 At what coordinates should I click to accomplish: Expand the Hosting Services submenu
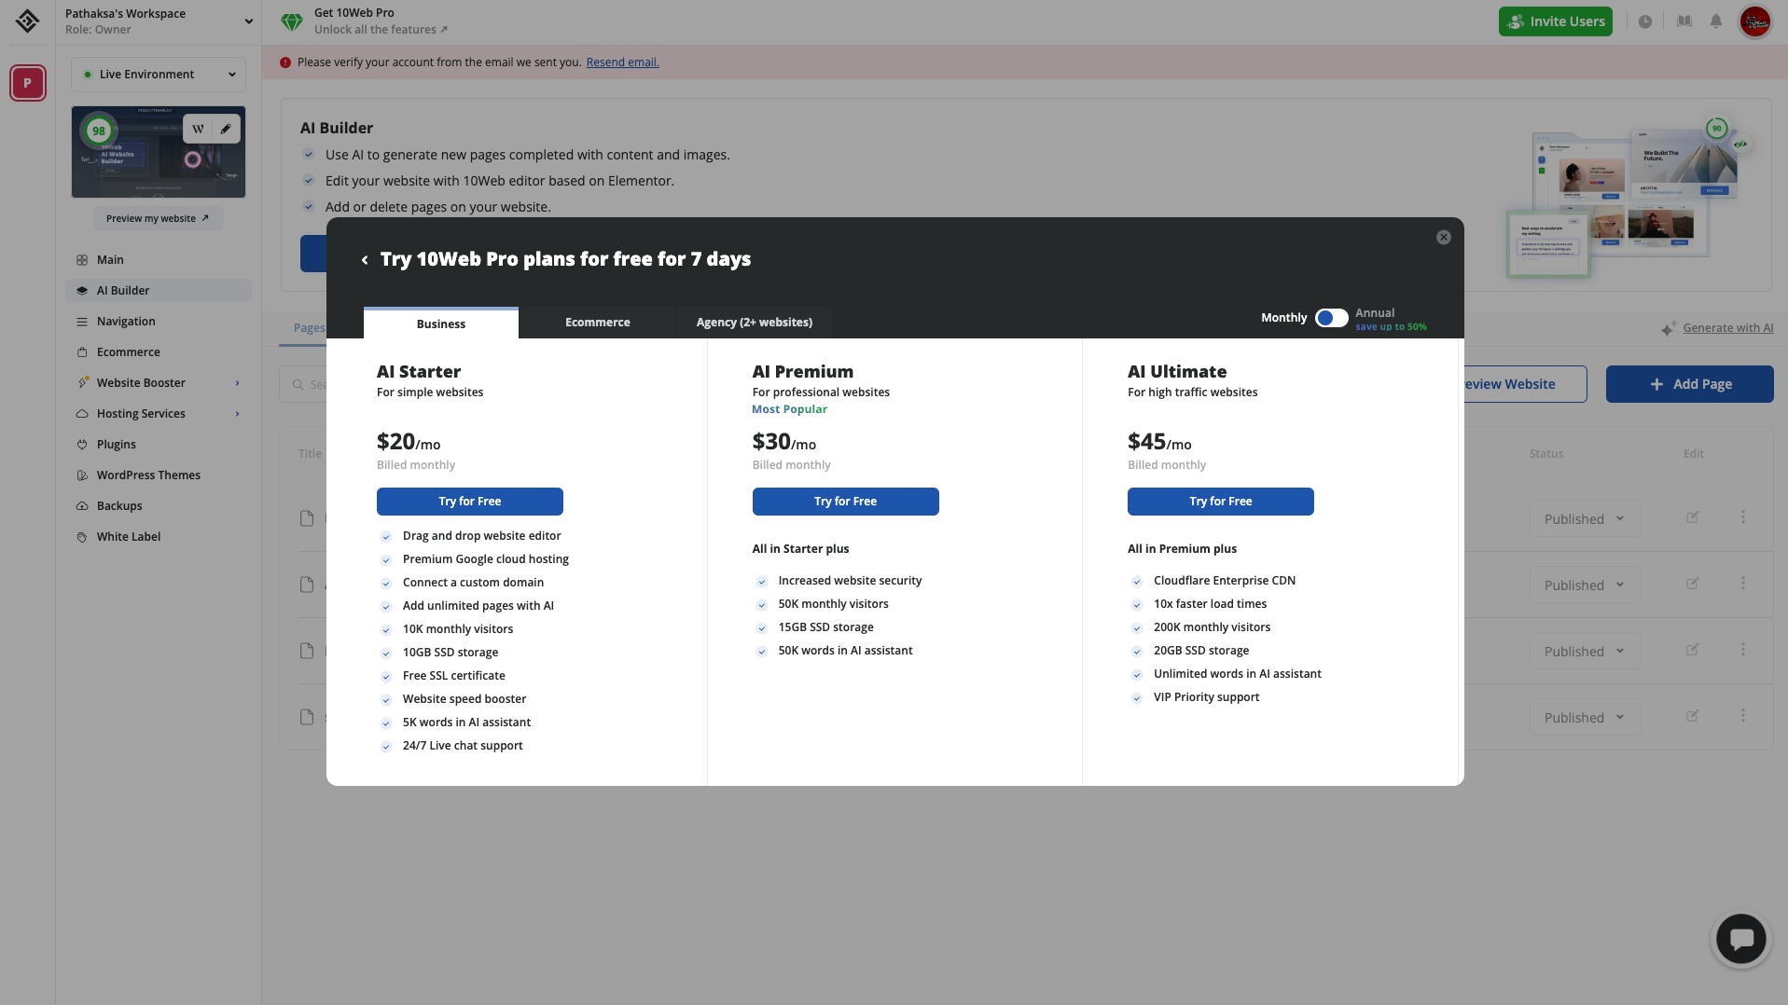click(237, 414)
